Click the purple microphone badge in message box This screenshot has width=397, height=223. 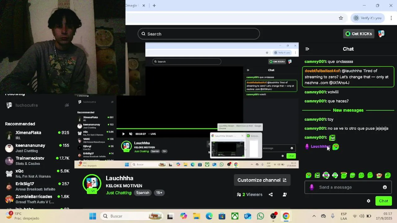coord(312,187)
